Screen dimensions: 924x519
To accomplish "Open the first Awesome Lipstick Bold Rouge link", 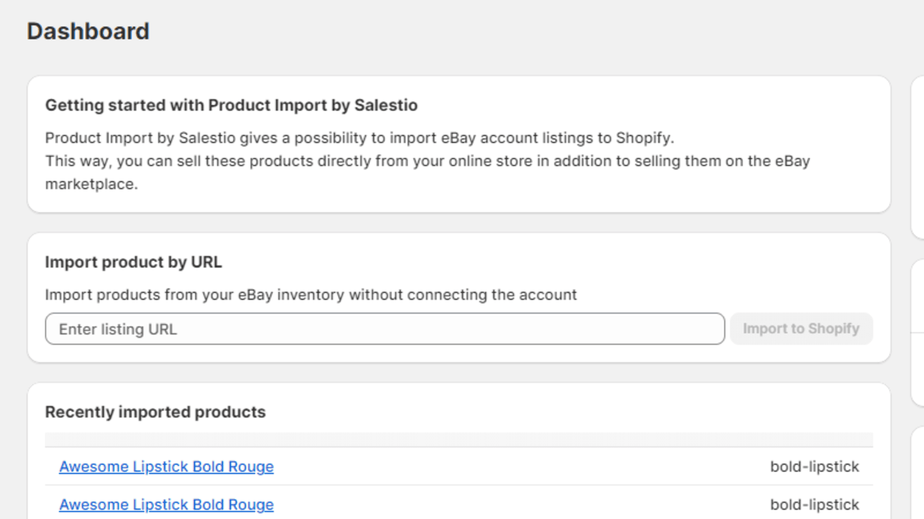I will (x=166, y=467).
